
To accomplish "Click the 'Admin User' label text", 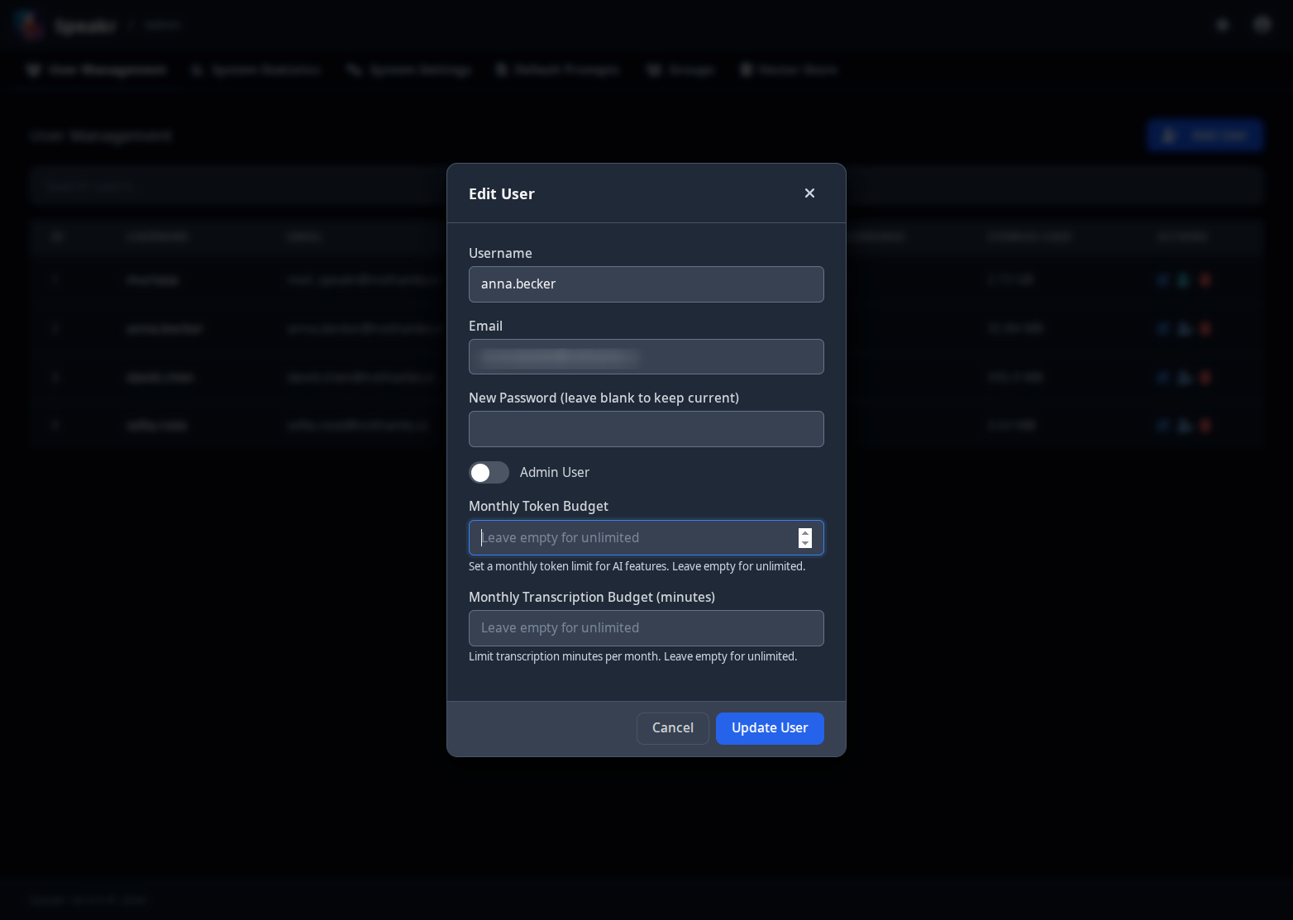I will 555,472.
